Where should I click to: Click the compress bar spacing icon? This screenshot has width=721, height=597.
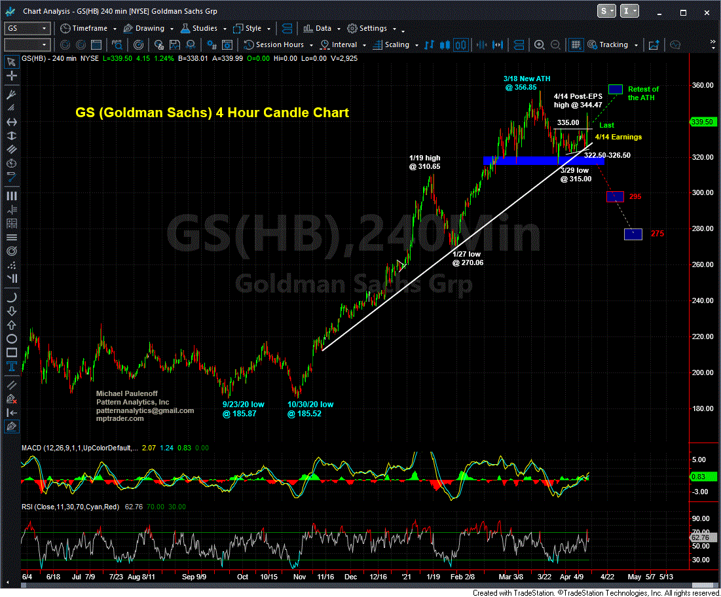(x=481, y=45)
